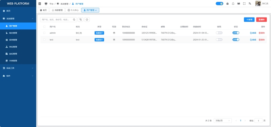Open 角色管理 in the sidebar

click(x=18, y=33)
